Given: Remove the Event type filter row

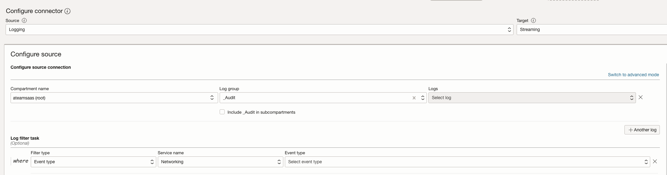Looking at the screenshot, I should 655,161.
